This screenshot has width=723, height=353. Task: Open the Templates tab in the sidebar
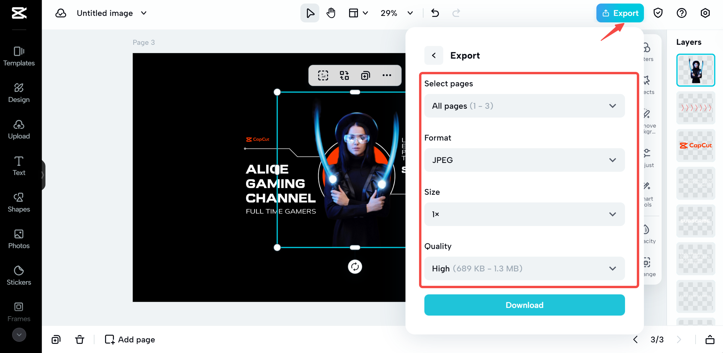19,56
